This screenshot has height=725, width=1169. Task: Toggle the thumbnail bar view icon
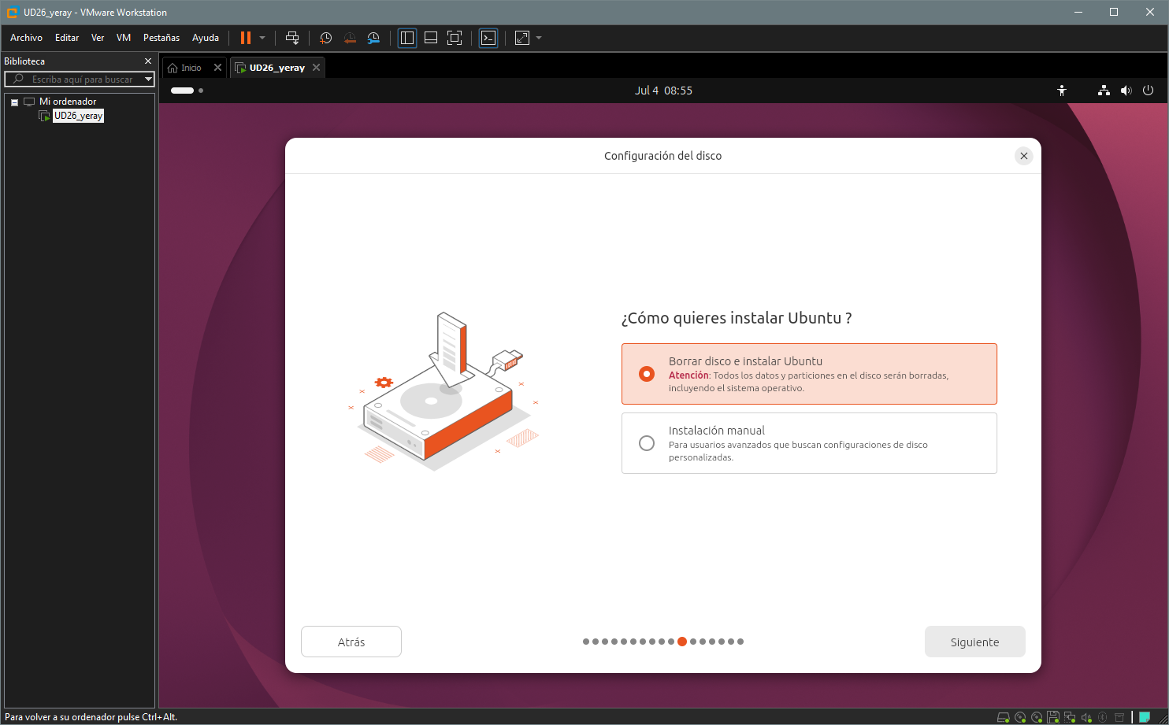pos(431,38)
